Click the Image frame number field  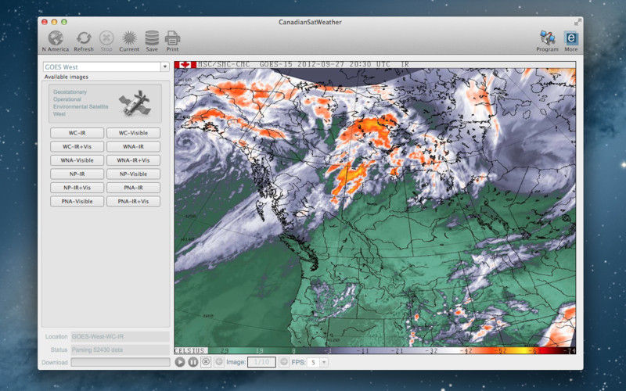coord(261,362)
